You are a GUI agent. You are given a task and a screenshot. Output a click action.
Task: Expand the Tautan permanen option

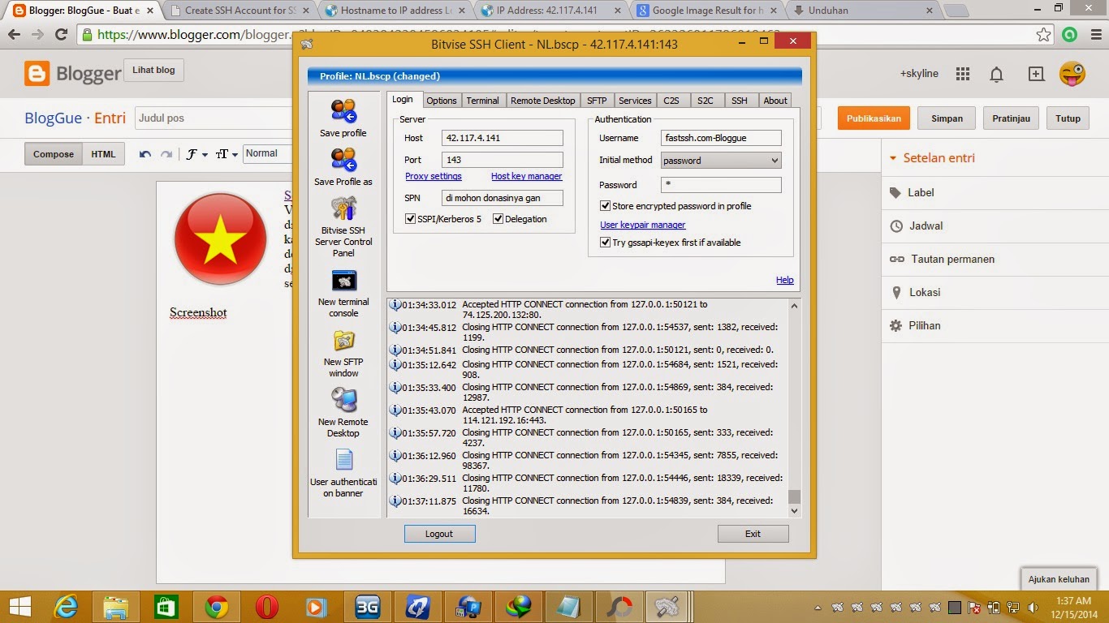coord(942,259)
